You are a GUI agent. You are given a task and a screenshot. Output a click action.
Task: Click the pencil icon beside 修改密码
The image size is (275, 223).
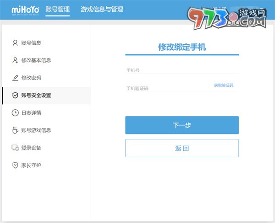coord(15,78)
